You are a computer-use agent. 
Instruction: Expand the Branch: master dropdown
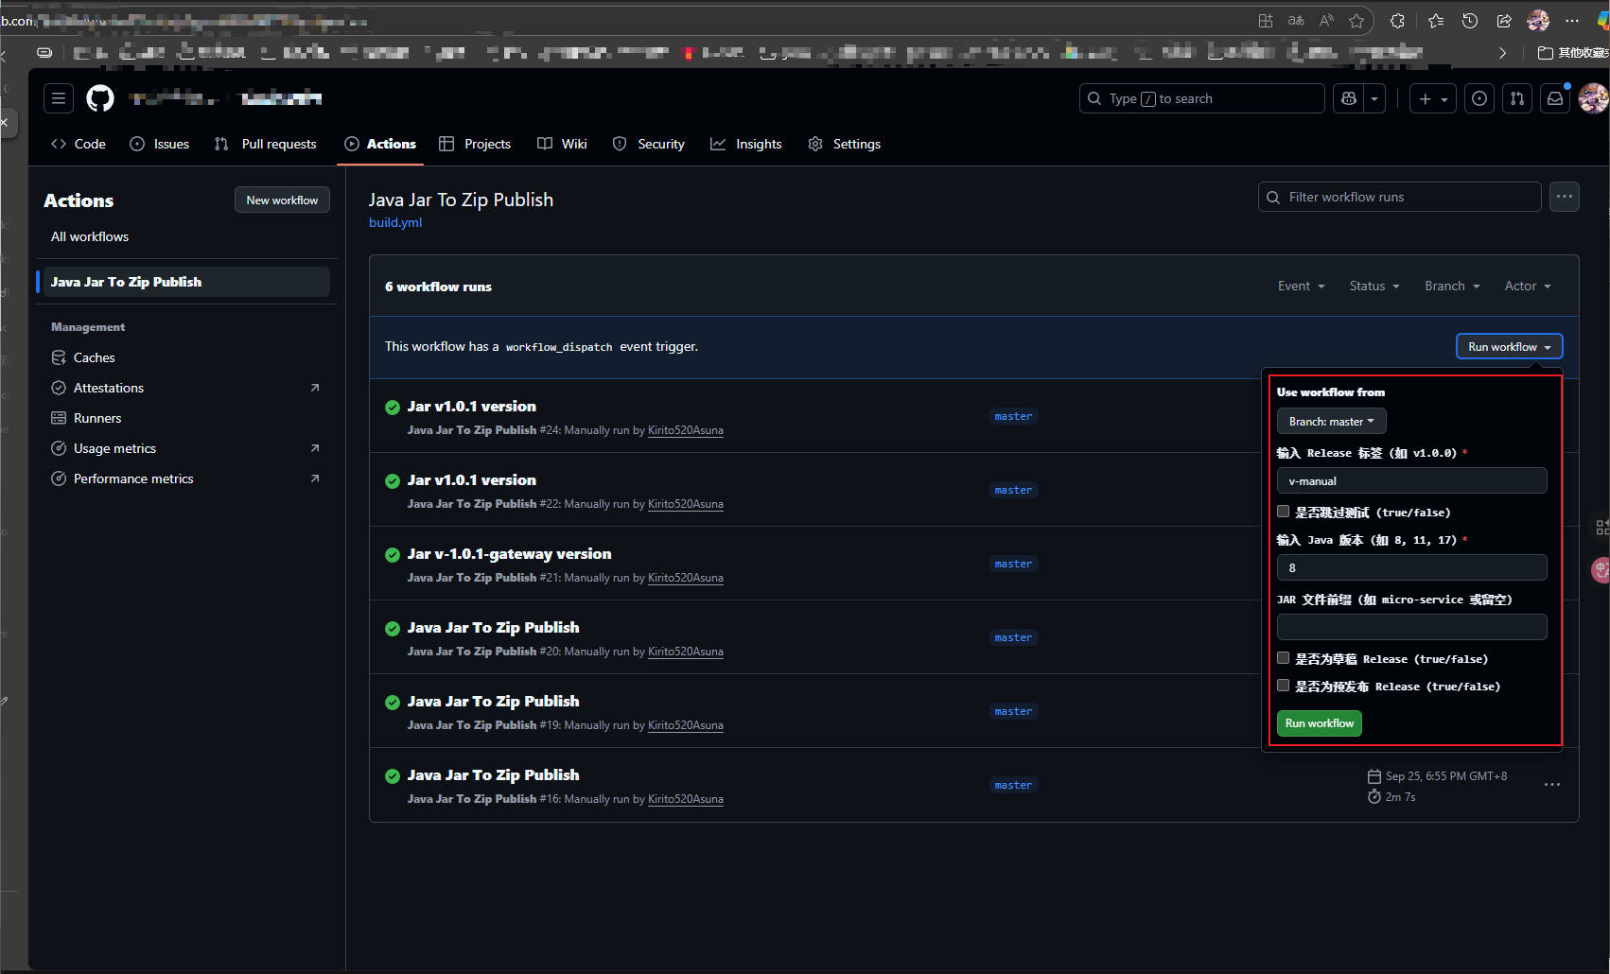tap(1331, 422)
